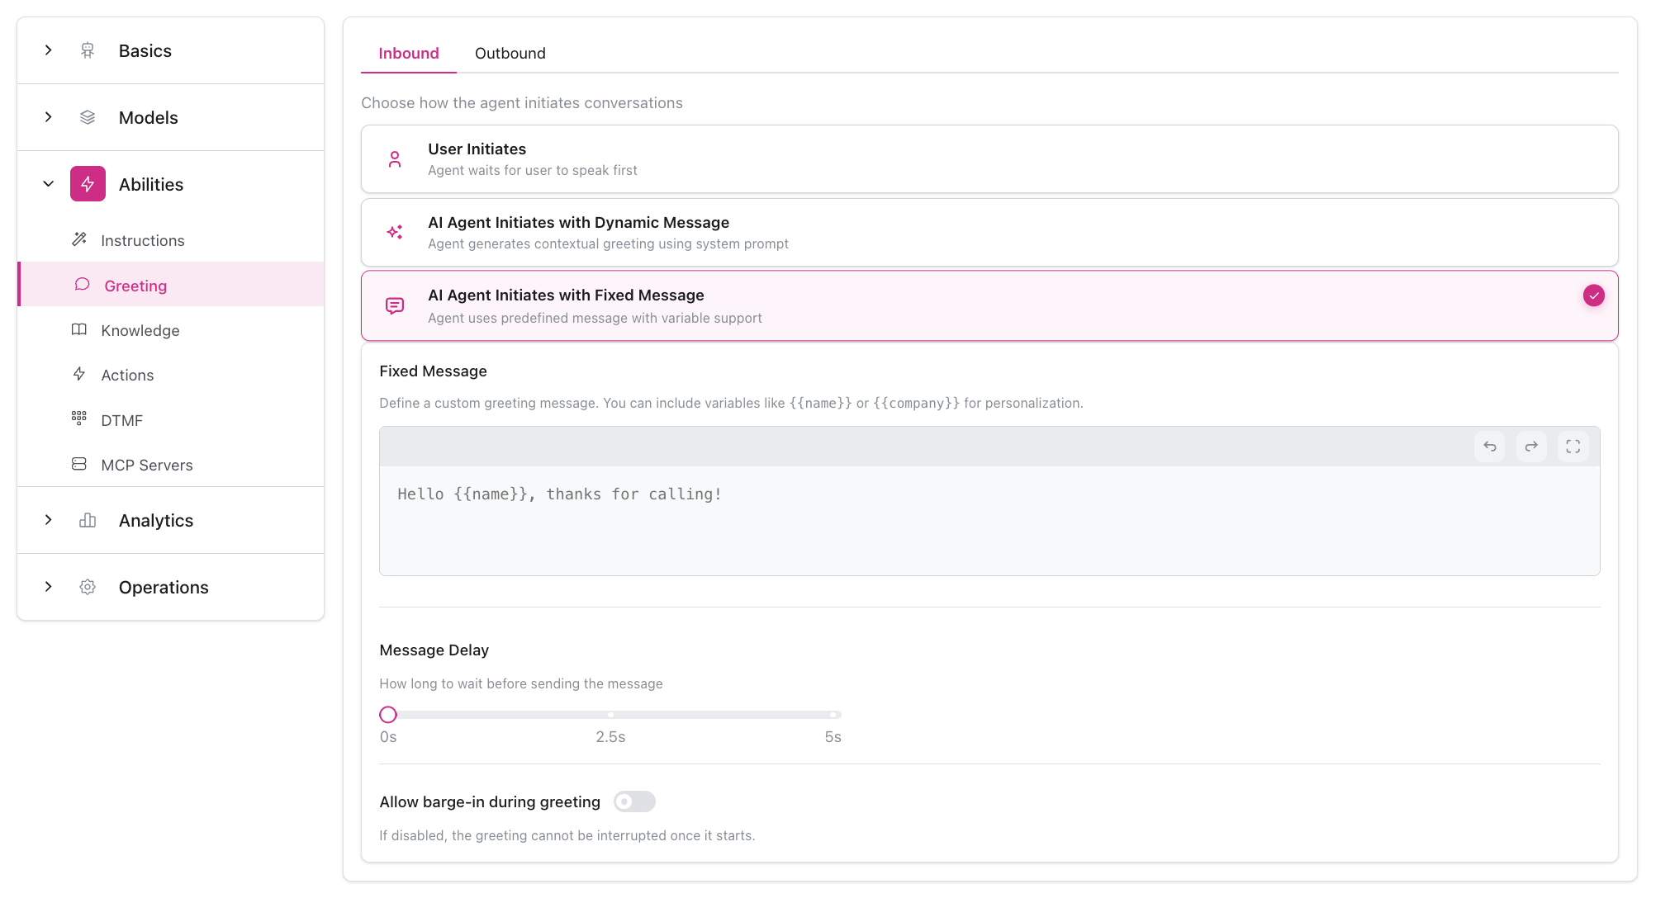
Task: Open Knowledge via its book icon
Action: click(79, 329)
